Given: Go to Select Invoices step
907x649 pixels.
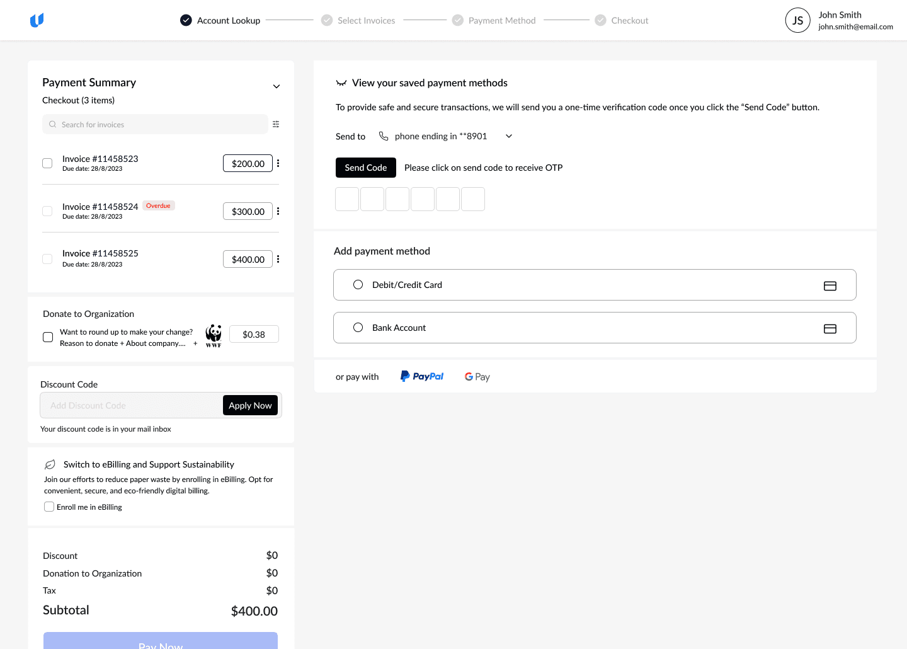Looking at the screenshot, I should click(358, 20).
